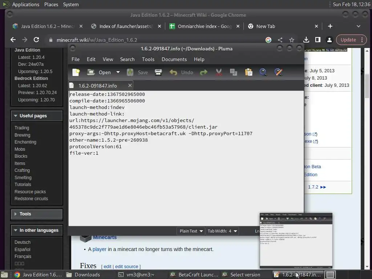372x279 pixels.
Task: Bookmark this page with the star
Action: [x=292, y=40]
